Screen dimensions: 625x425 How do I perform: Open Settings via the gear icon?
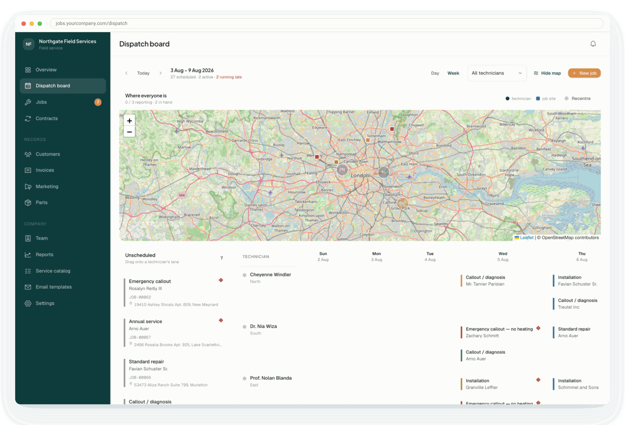pos(28,303)
